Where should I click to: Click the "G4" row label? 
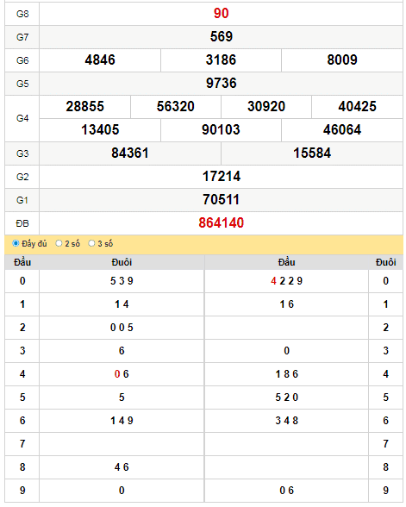[22, 118]
